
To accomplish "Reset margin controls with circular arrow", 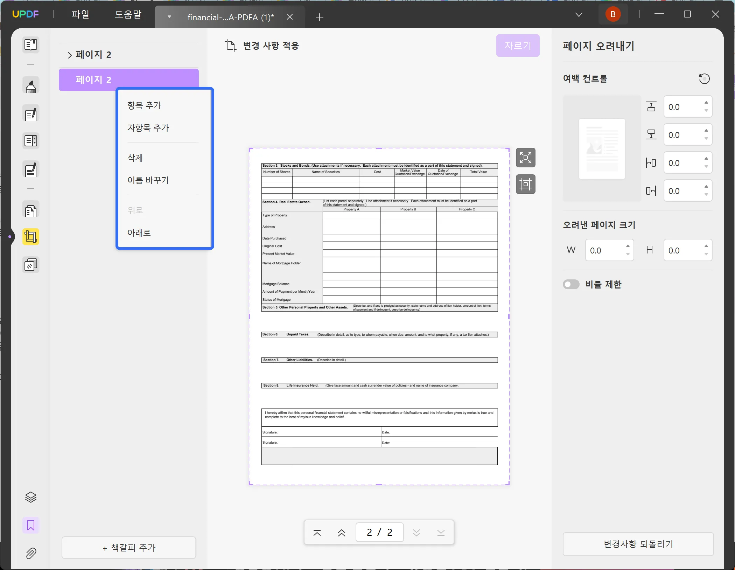I will pyautogui.click(x=704, y=79).
